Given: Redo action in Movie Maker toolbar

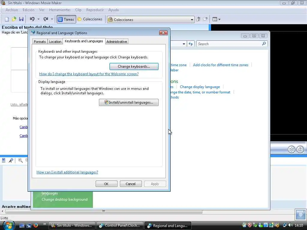Looking at the screenshot, I should click(x=46, y=19).
